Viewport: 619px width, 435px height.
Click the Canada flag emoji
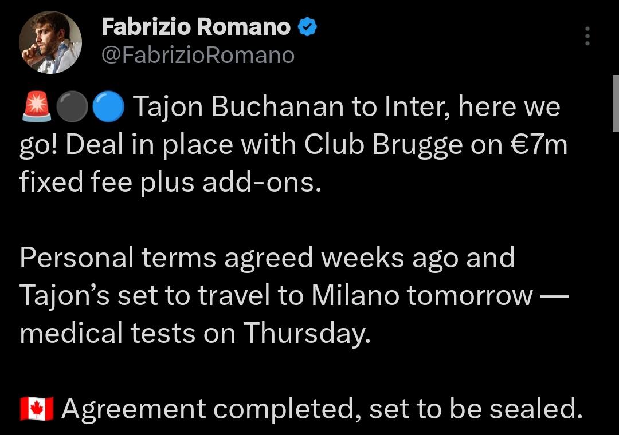(36, 409)
